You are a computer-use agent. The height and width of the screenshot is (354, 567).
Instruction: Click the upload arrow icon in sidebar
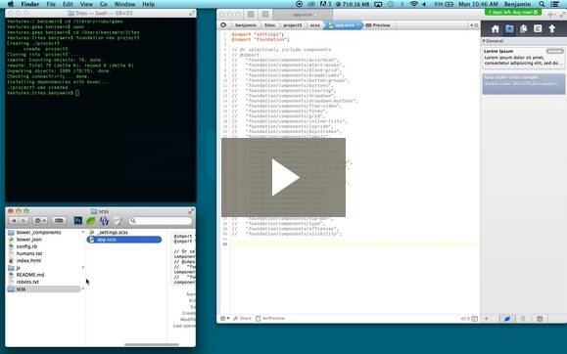tap(551, 29)
